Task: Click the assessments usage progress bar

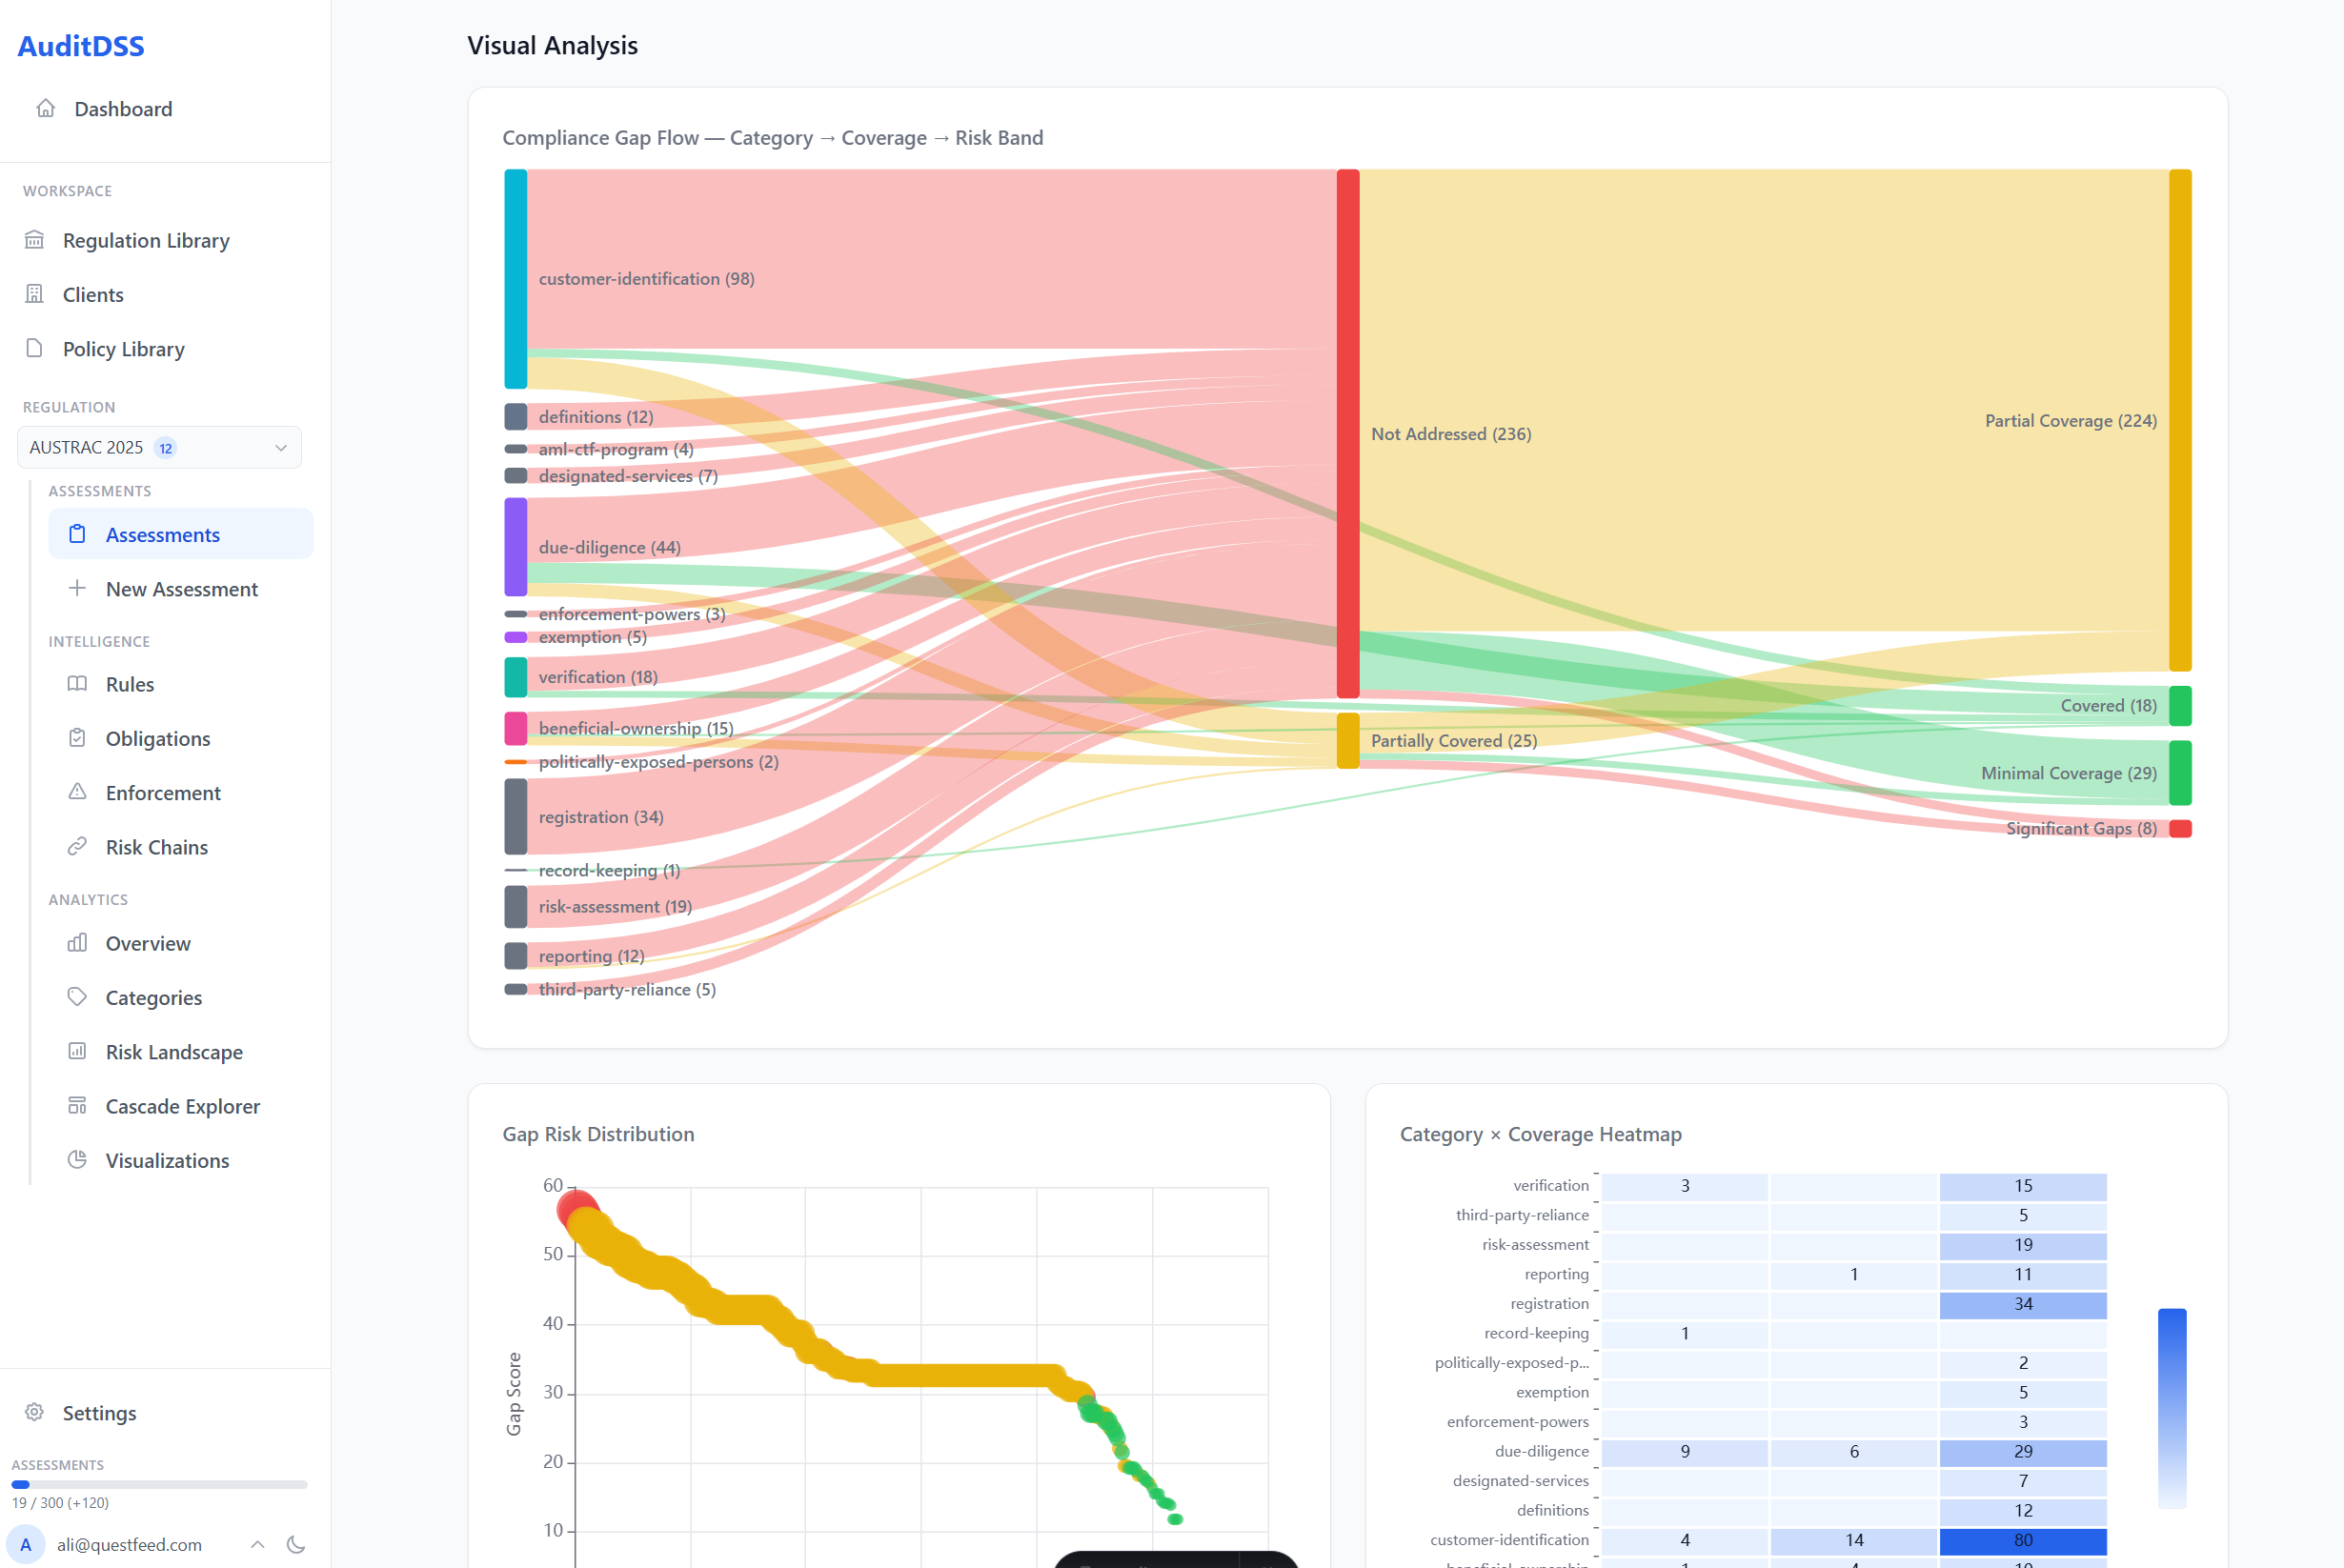Action: point(159,1484)
